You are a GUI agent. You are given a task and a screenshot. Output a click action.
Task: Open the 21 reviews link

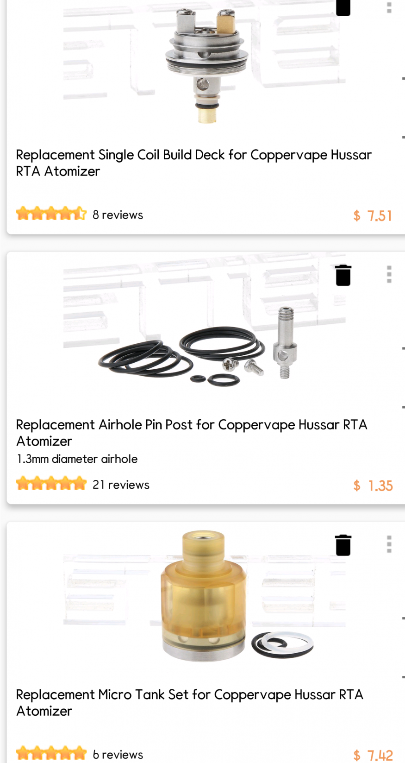pyautogui.click(x=121, y=485)
